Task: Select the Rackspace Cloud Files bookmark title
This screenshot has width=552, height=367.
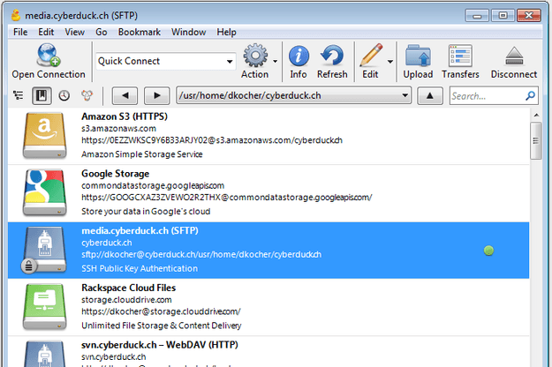Action: tap(128, 288)
